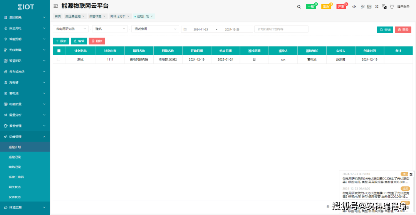
Task: Expand the 安全用电 menu chevron
Action: (44, 28)
